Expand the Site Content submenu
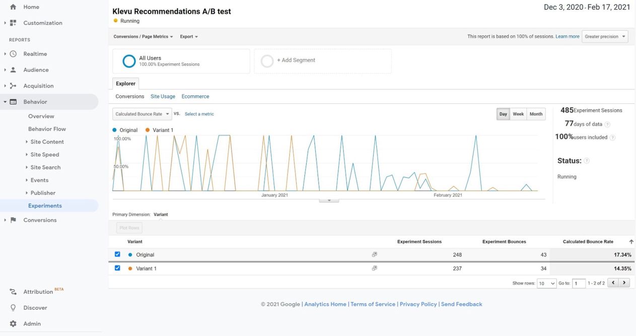Viewport: 636px width, 336px height. 27,142
